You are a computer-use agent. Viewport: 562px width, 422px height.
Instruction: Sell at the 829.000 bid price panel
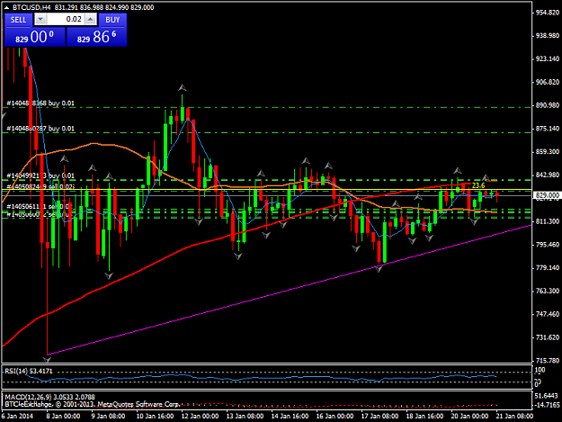click(x=35, y=37)
